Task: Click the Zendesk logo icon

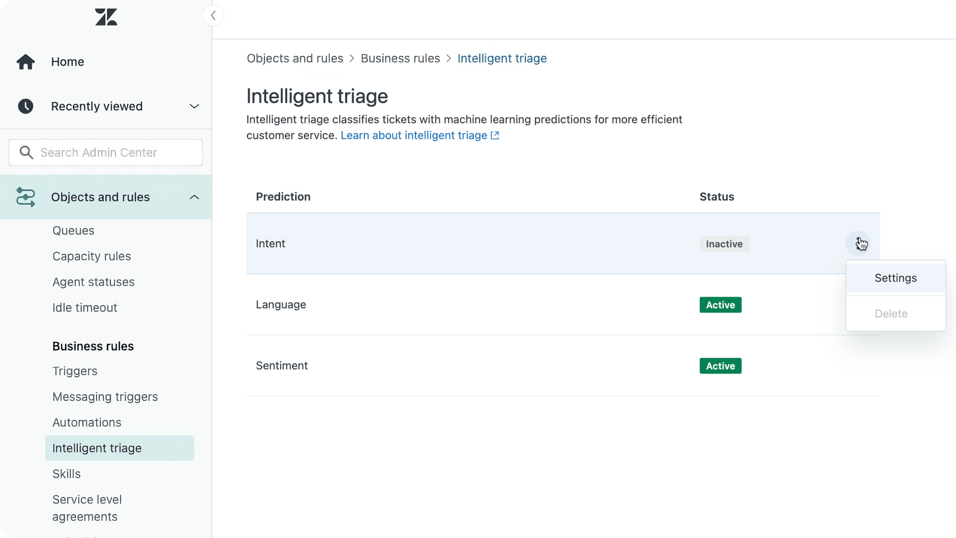Action: tap(106, 17)
